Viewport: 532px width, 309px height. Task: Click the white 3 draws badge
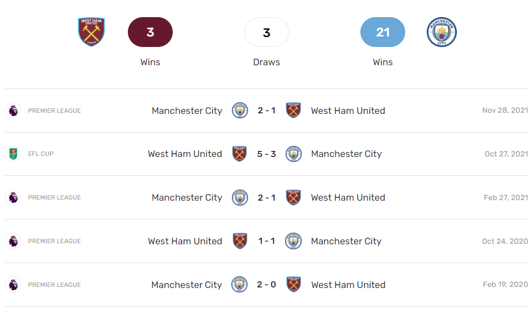tap(266, 32)
